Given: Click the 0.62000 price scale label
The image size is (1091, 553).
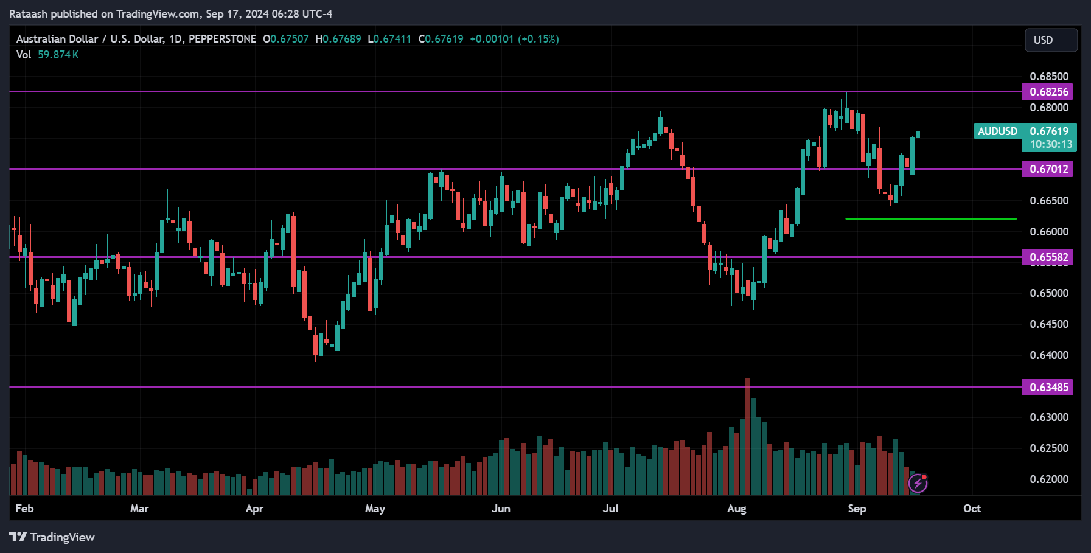Looking at the screenshot, I should click(x=1049, y=479).
